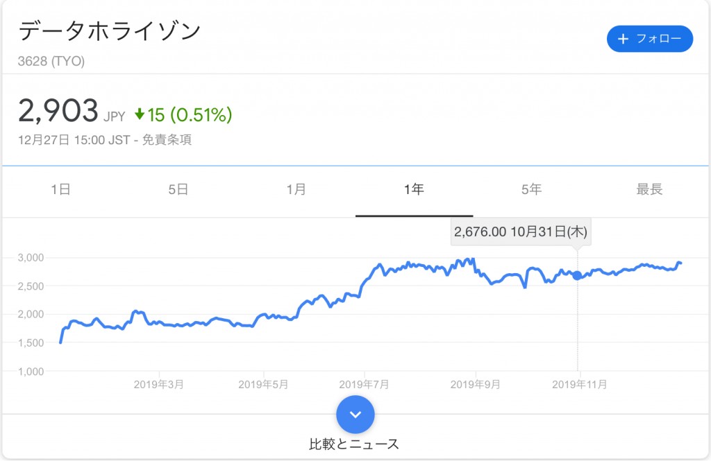Select the 1年 time range tab

tap(414, 189)
